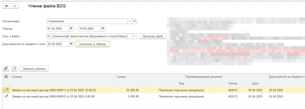Click Платежное поручение cell in row 462413
Viewport: 305px width, 109px height.
[181, 97]
